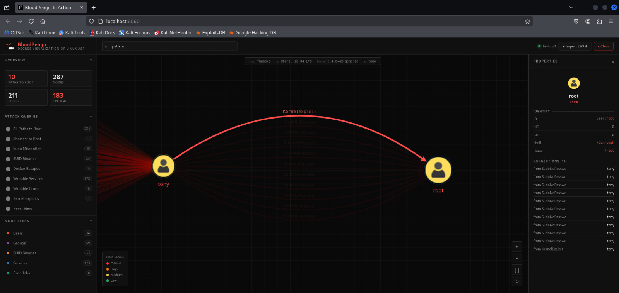The image size is (619, 293).
Task: Select the Shortest to Root query
Action: coord(27,139)
